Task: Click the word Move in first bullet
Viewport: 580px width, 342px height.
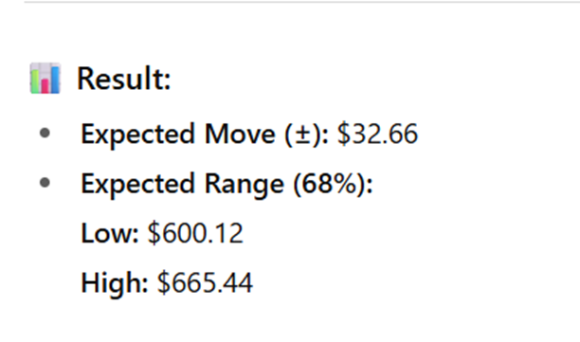Action: coord(240,134)
